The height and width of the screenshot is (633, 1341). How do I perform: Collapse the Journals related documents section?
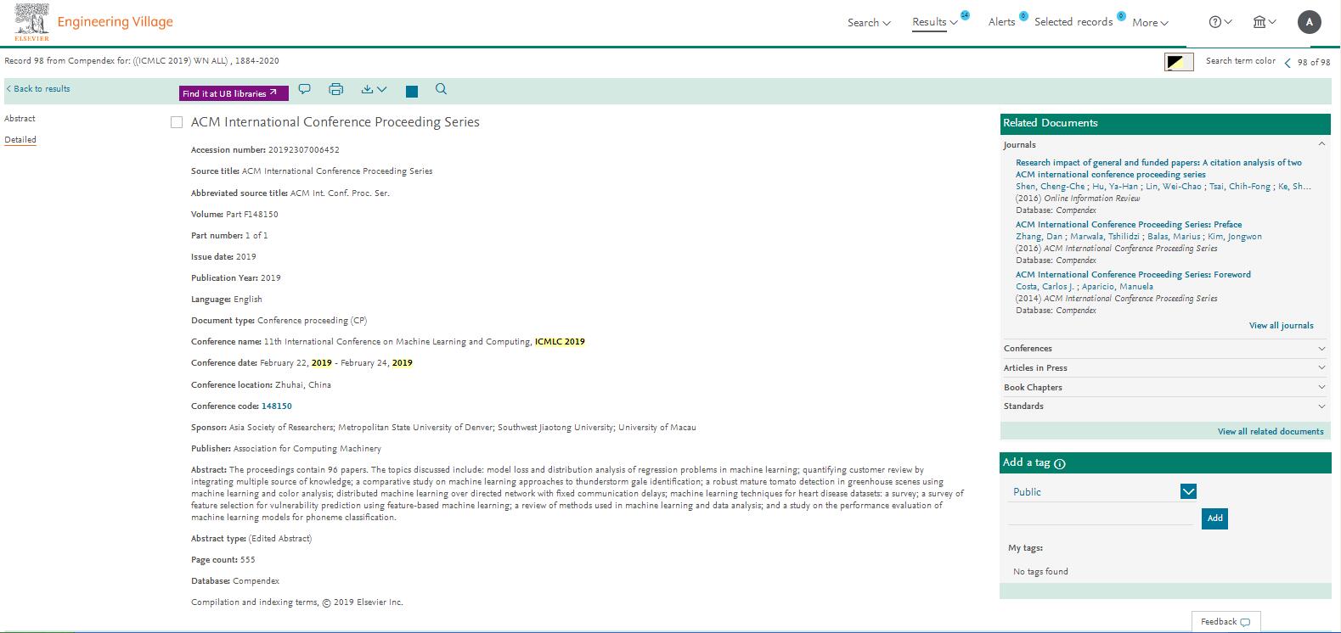pyautogui.click(x=1321, y=145)
